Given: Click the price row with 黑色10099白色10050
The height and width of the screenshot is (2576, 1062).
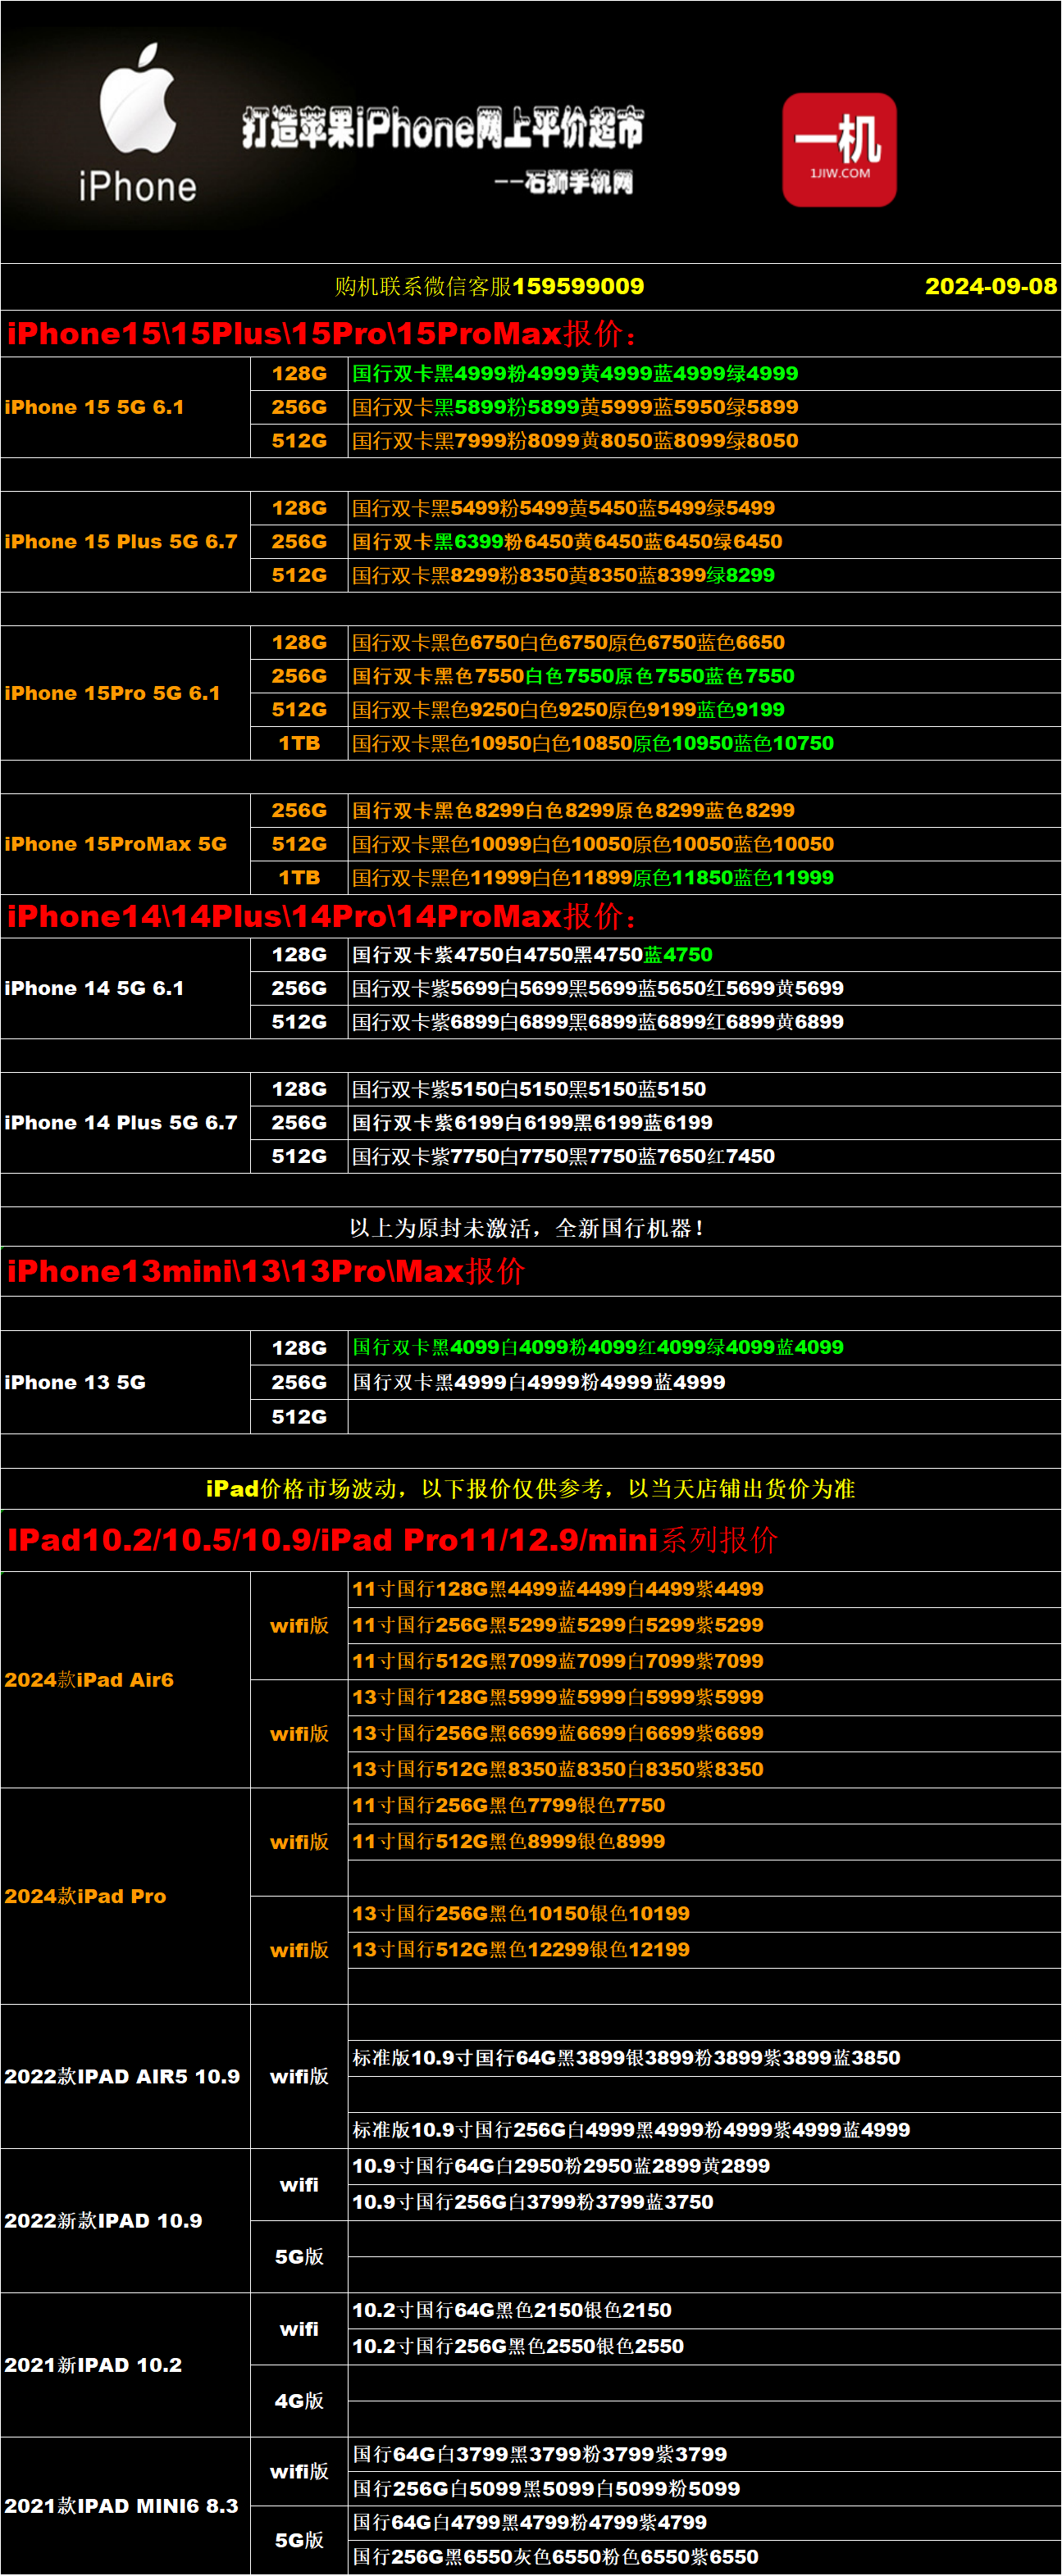Looking at the screenshot, I should pyautogui.click(x=704, y=844).
